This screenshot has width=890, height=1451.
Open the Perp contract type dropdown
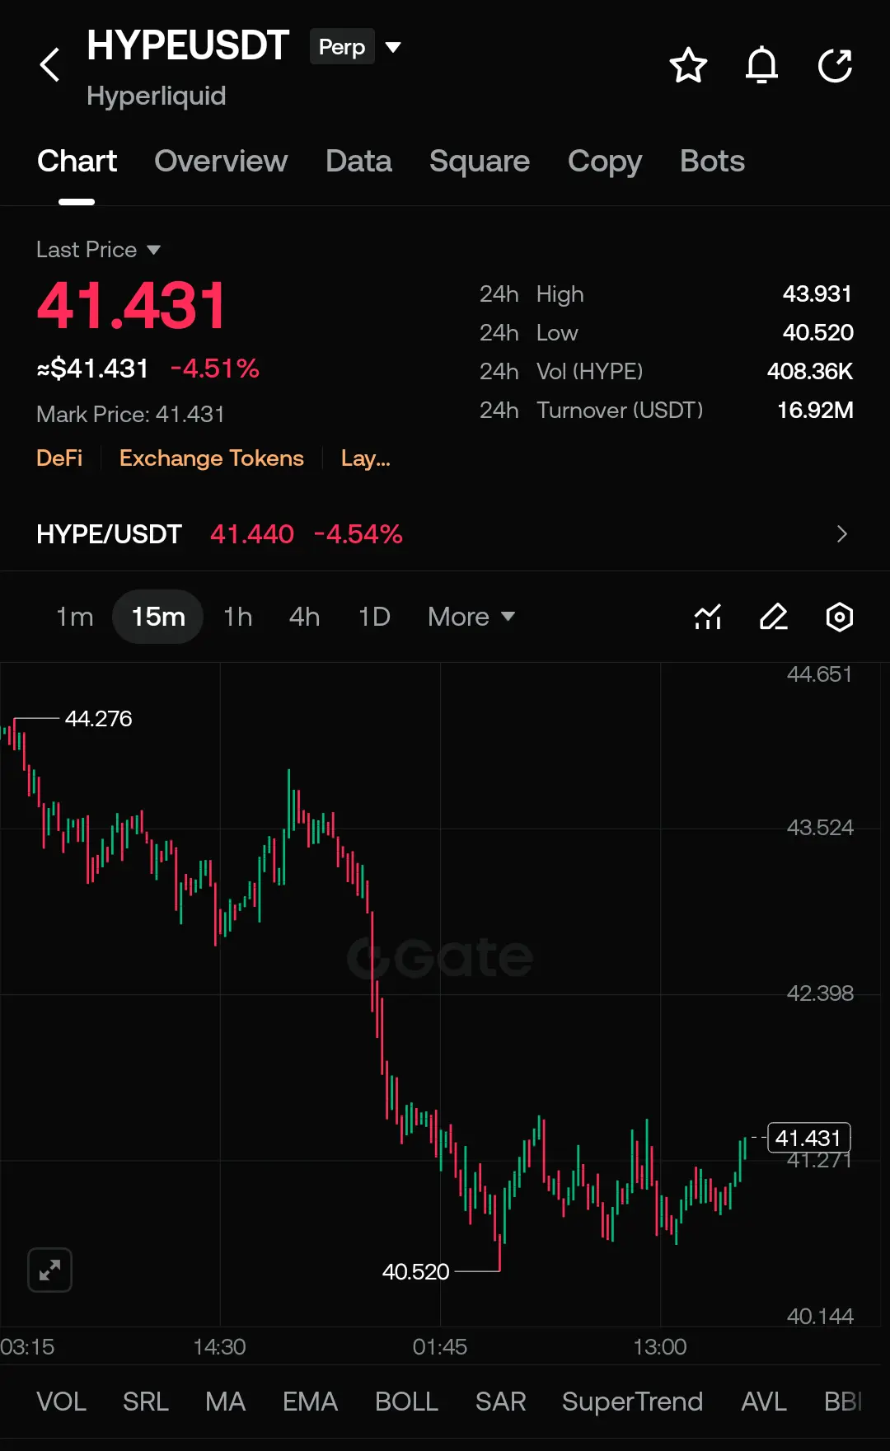[356, 47]
